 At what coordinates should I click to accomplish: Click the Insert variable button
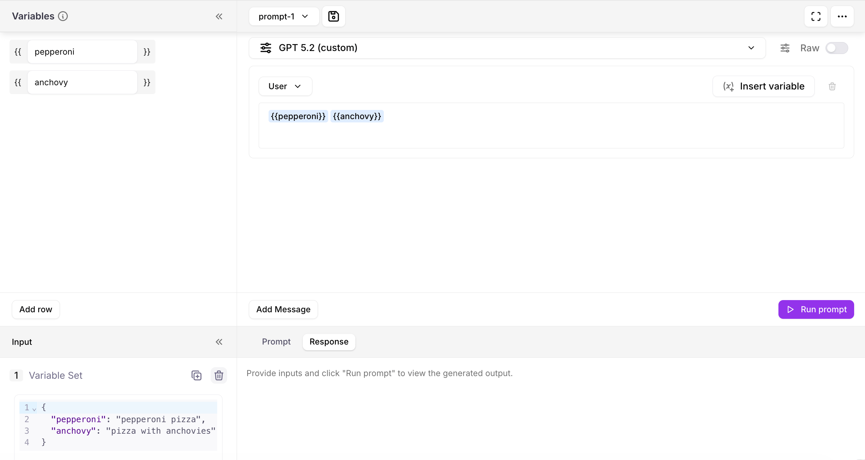click(763, 86)
